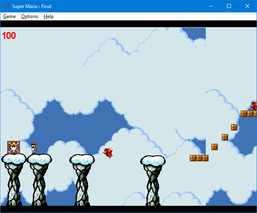Click the red enemy on upper brick ledge
The width and height of the screenshot is (257, 213).
pyautogui.click(x=253, y=106)
